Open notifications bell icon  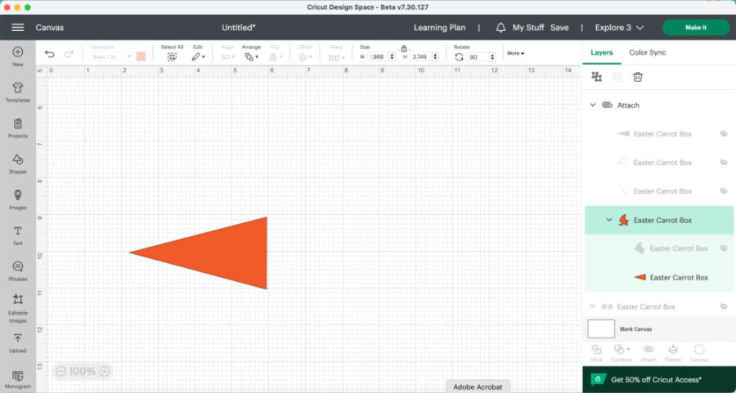[x=500, y=27]
